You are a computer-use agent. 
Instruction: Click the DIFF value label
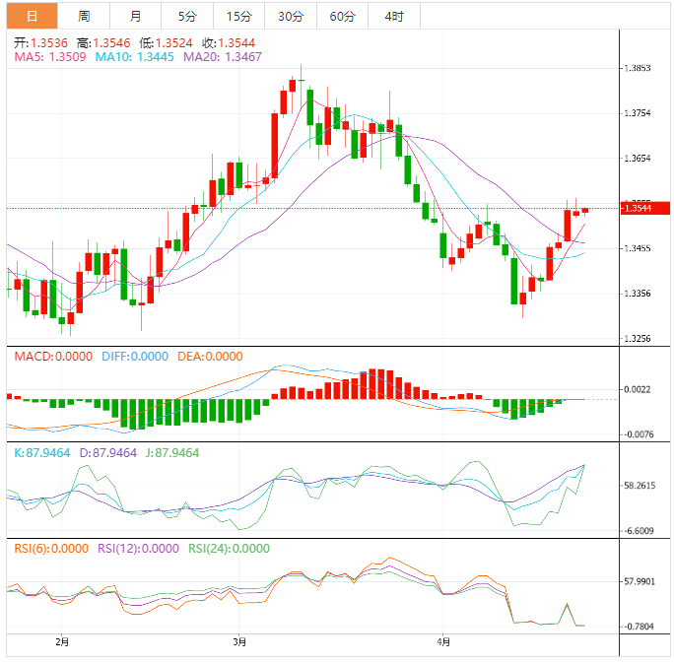[135, 357]
